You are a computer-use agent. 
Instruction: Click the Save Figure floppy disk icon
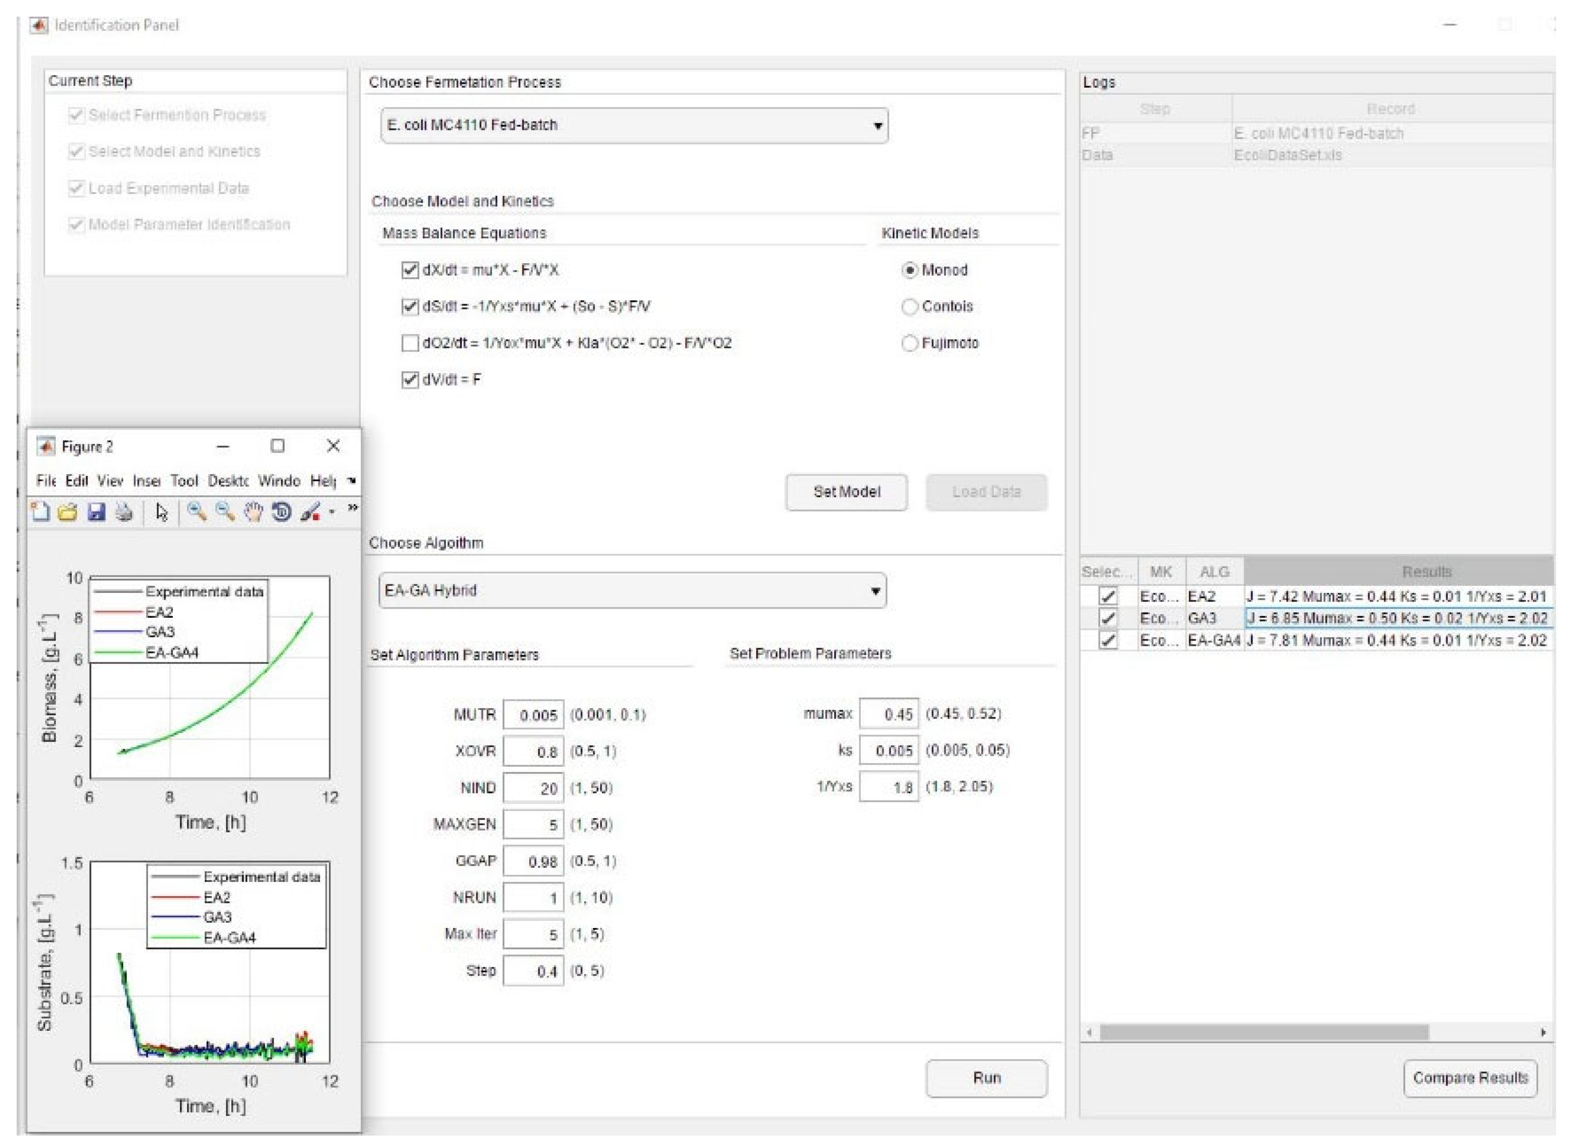[97, 513]
